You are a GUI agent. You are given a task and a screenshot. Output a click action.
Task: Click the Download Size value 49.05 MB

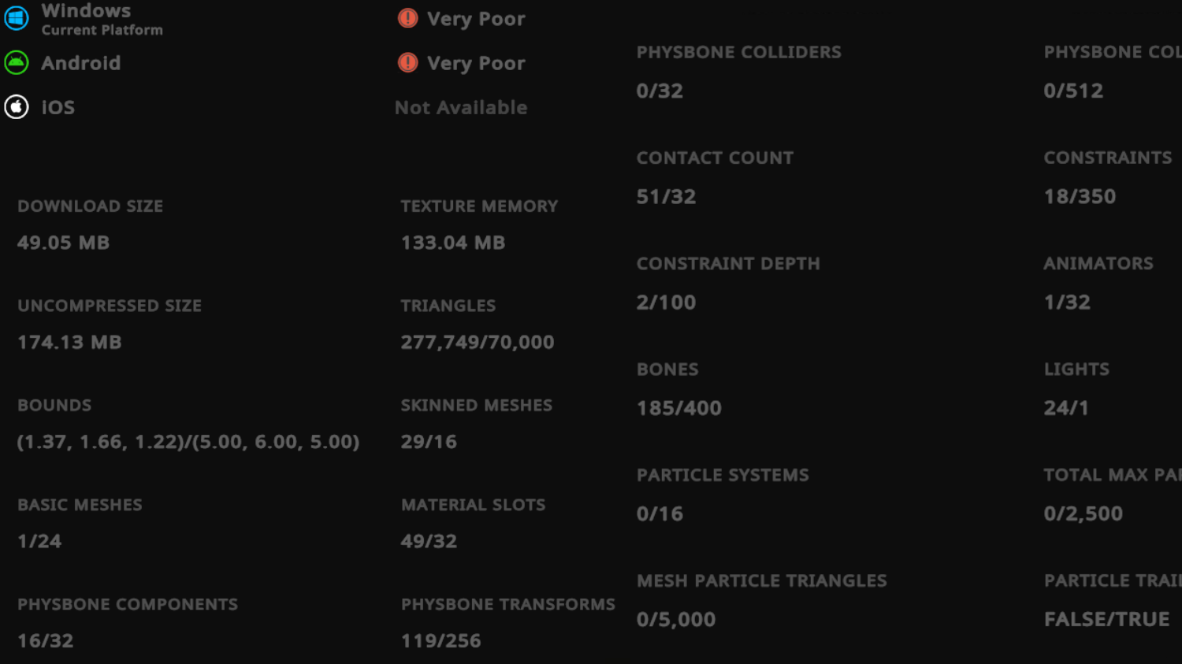(63, 243)
